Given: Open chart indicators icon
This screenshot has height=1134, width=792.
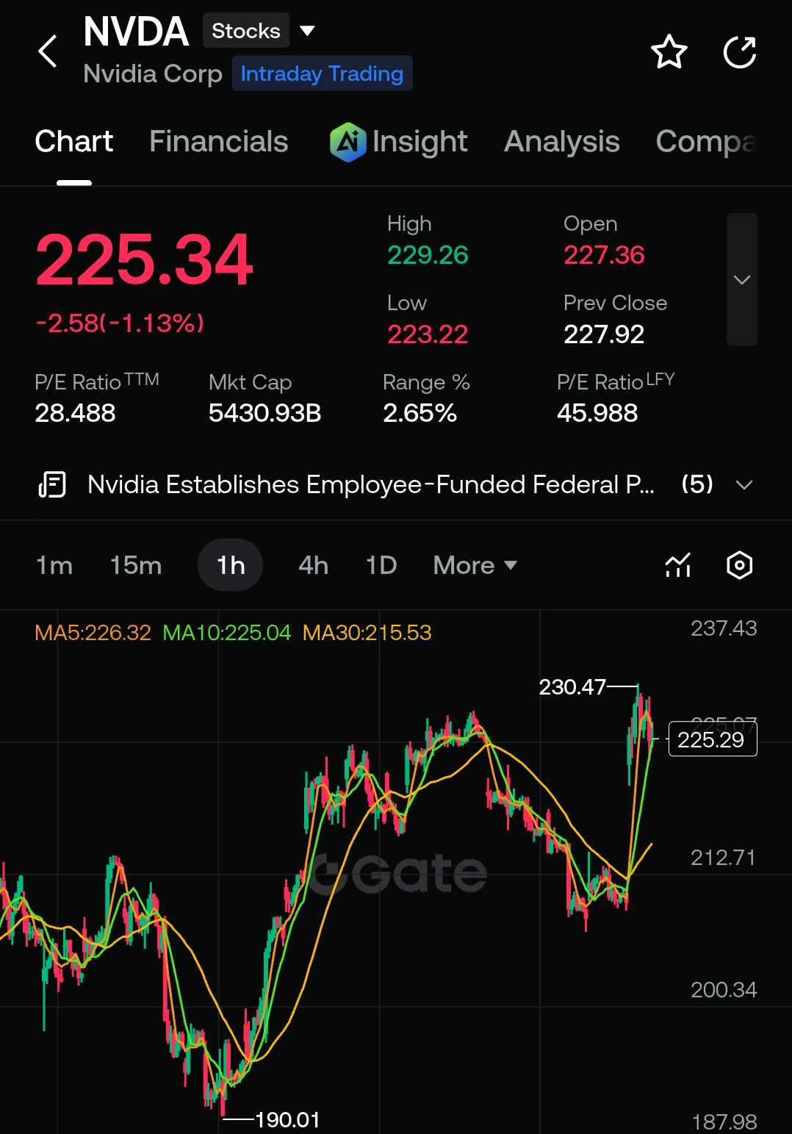Looking at the screenshot, I should point(678,565).
